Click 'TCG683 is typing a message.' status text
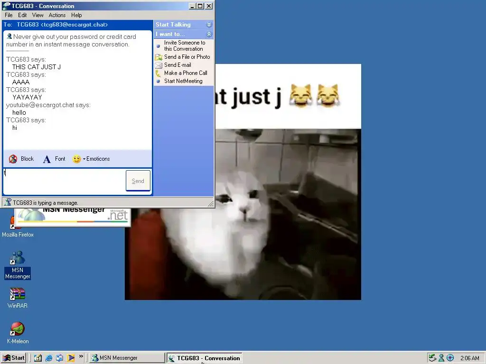 click(x=45, y=203)
